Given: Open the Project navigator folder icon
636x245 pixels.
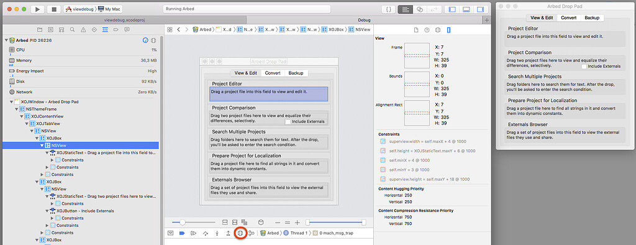Looking at the screenshot, I should 39,30.
